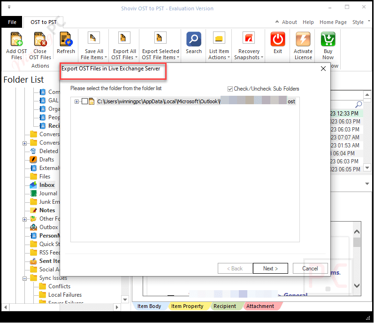Click the GAL contacts folder icon
The image size is (374, 323).
43,100
